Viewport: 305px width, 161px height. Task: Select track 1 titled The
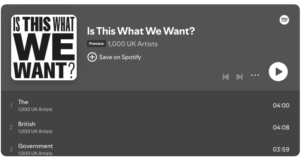point(150,105)
